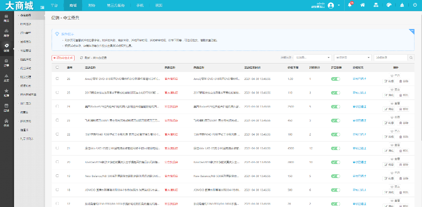Switch off the green toggle in row 19

(336, 176)
